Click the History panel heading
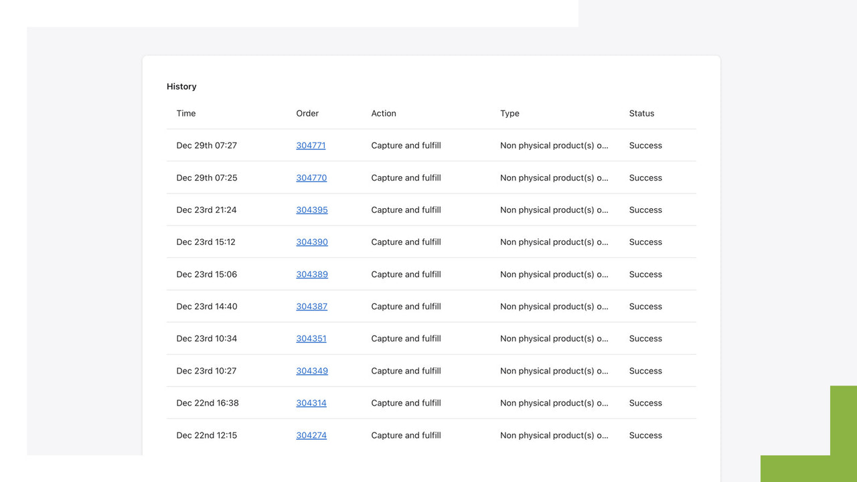The height and width of the screenshot is (482, 857). pyautogui.click(x=181, y=86)
